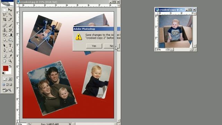Viewport: 222px width, 125px height.
Task: Click scroll-down arrow in crooked copy window
Action: (x=195, y=46)
